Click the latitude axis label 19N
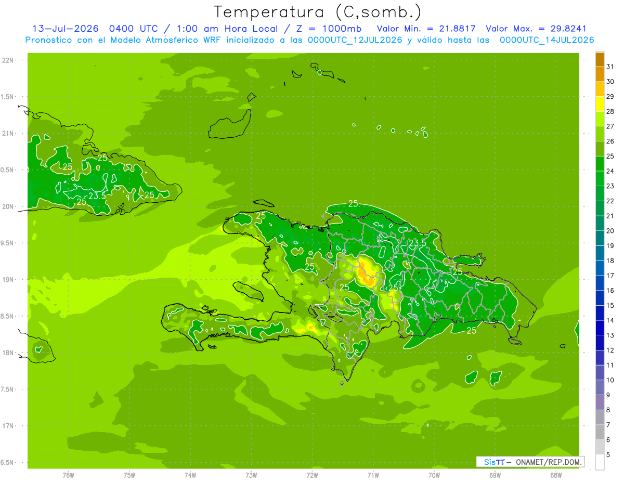 pos(9,280)
